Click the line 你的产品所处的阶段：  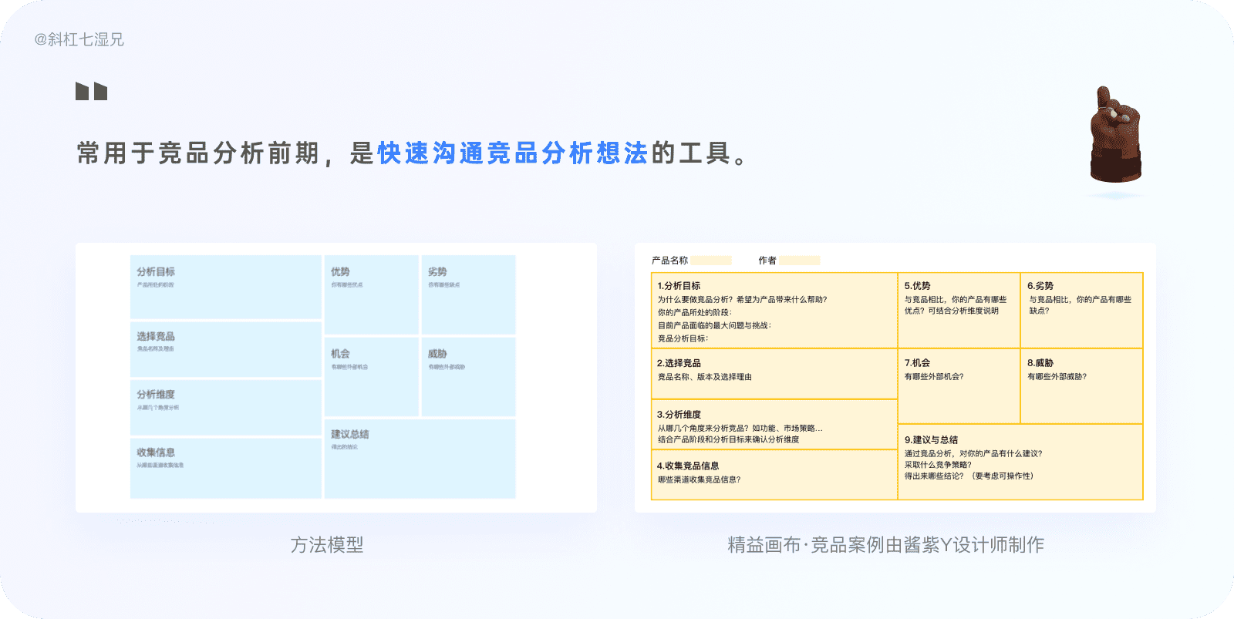[x=695, y=313]
